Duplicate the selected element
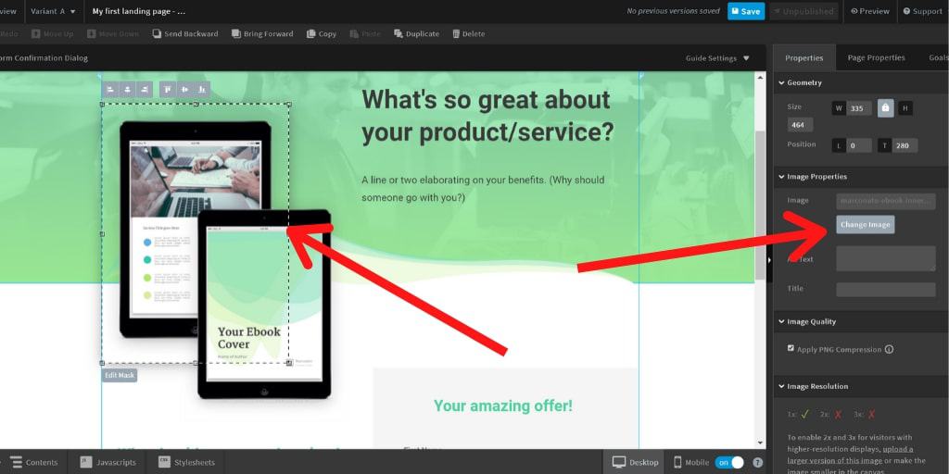949x474 pixels. click(x=416, y=34)
